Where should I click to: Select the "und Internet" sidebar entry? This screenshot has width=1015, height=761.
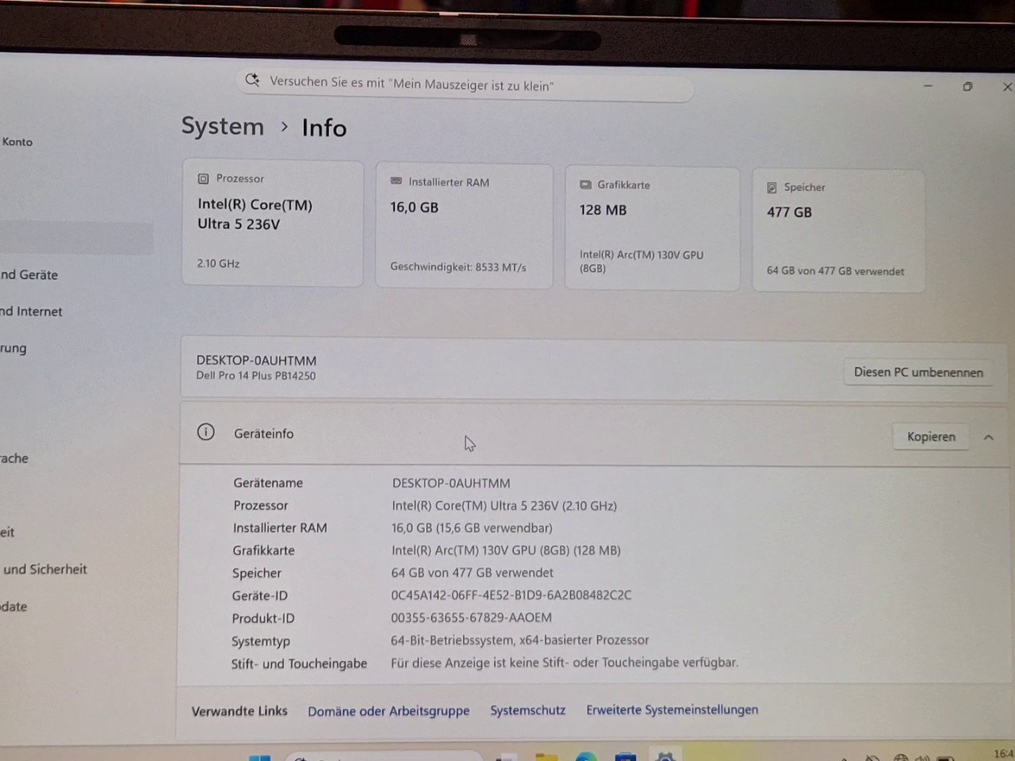pos(31,312)
